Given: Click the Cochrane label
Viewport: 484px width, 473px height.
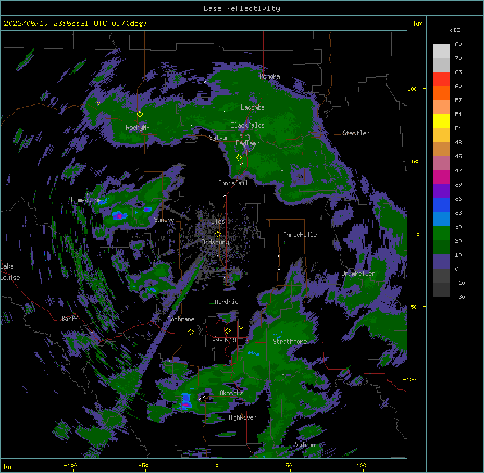Looking at the screenshot, I should 181,319.
